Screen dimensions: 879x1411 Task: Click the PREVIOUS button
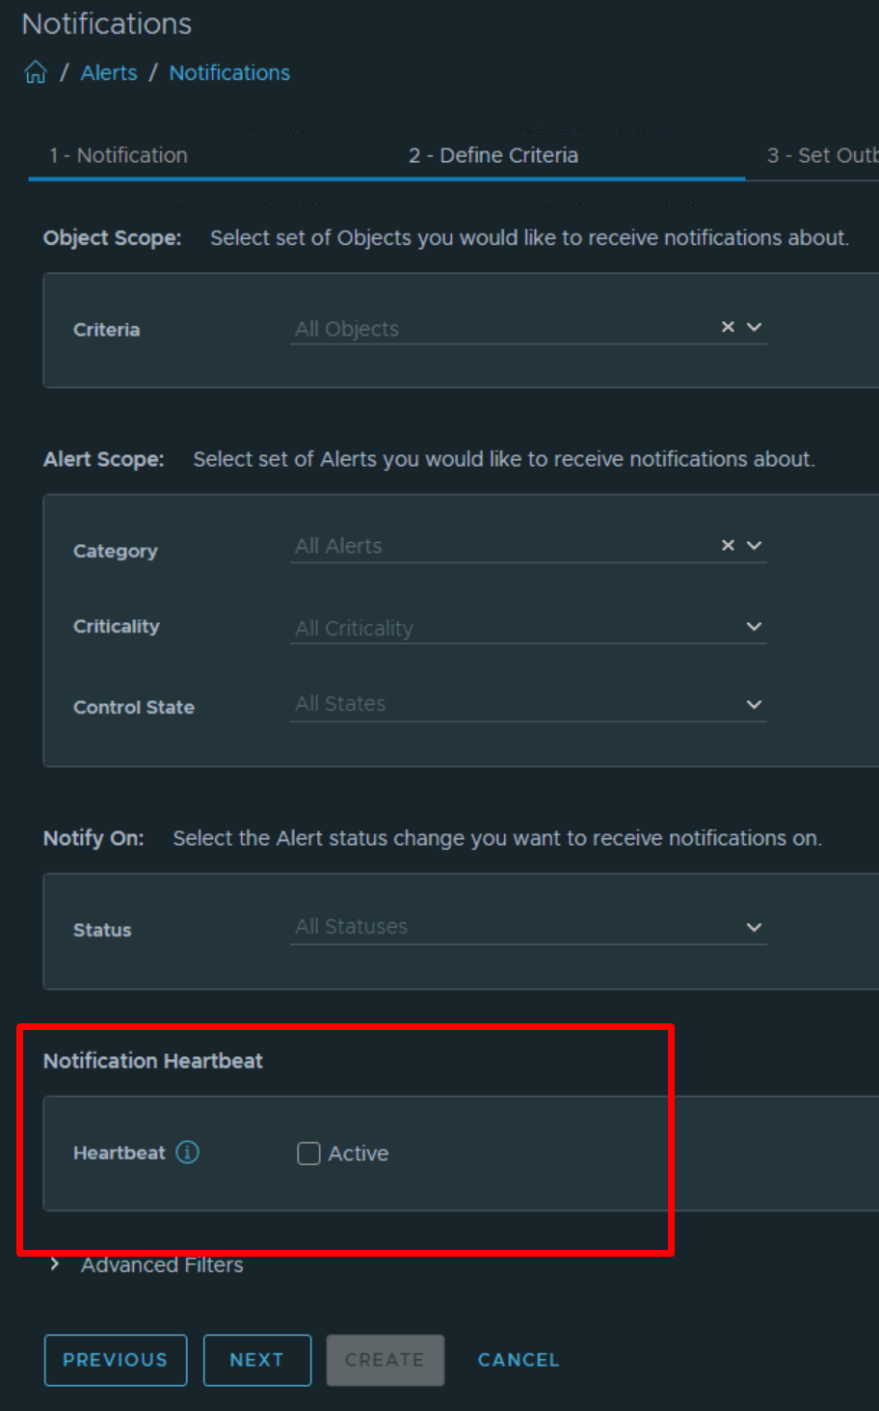click(115, 1360)
